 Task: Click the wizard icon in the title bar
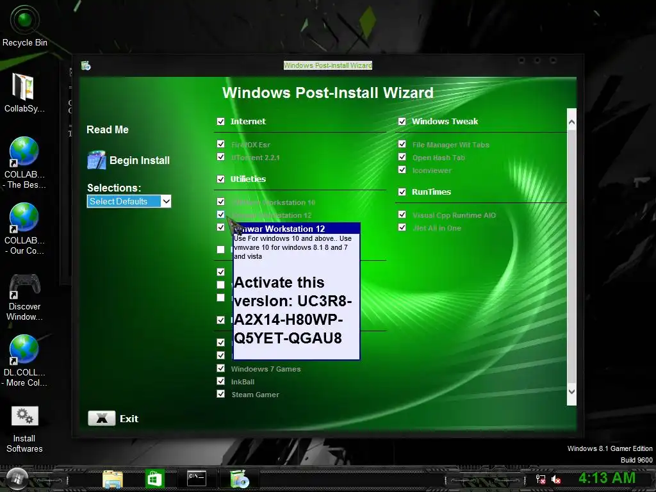(x=86, y=66)
